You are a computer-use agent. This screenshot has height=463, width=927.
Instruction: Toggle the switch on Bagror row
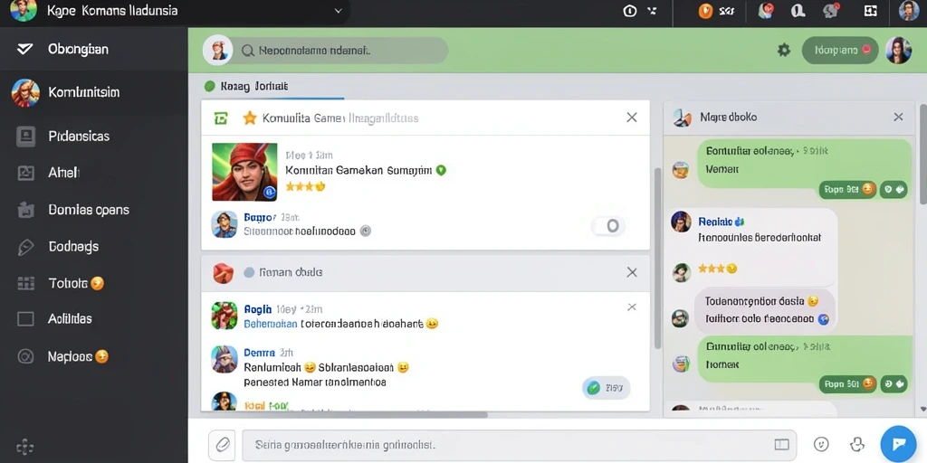coord(607,225)
